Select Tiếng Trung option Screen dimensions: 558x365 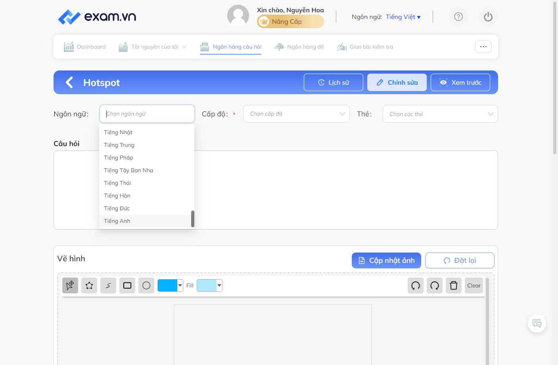point(145,145)
